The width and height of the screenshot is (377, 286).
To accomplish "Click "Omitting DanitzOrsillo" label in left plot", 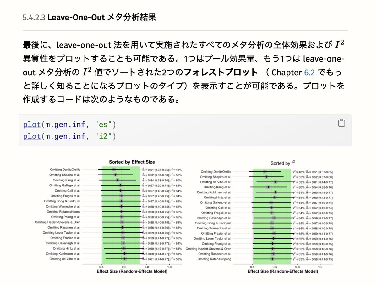I will tap(65, 170).
